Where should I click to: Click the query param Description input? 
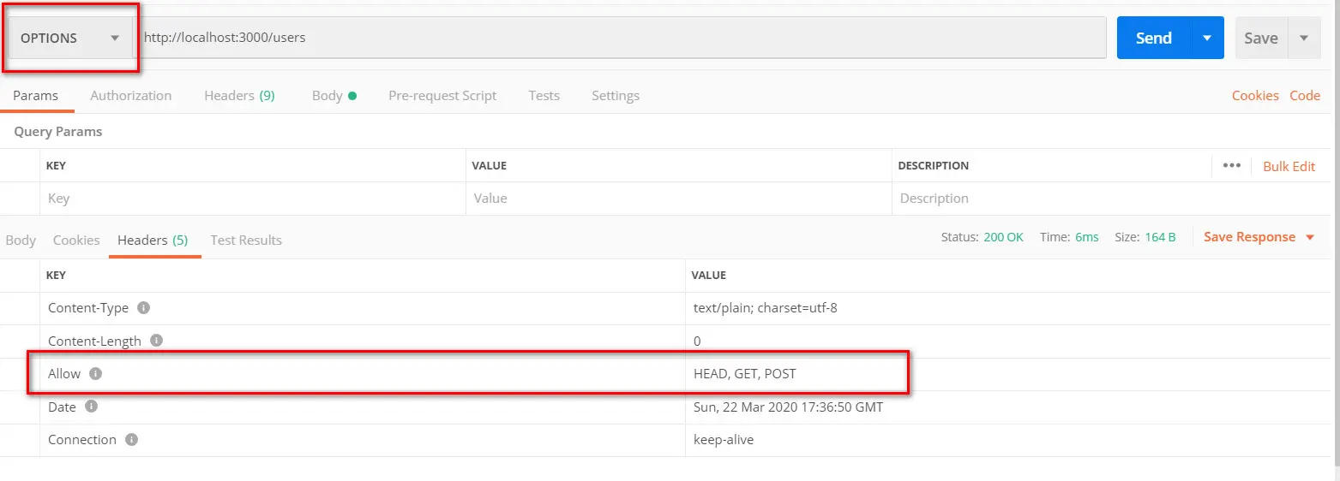(1111, 198)
